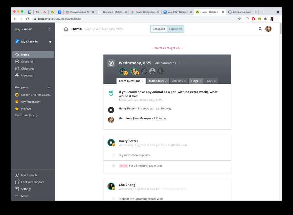Open Gryffindor.com team

[x=33, y=102]
